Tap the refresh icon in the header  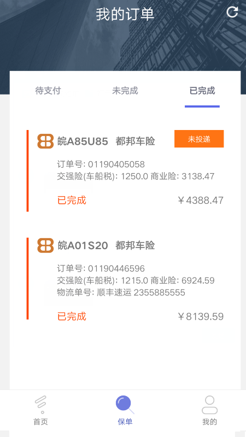232,12
